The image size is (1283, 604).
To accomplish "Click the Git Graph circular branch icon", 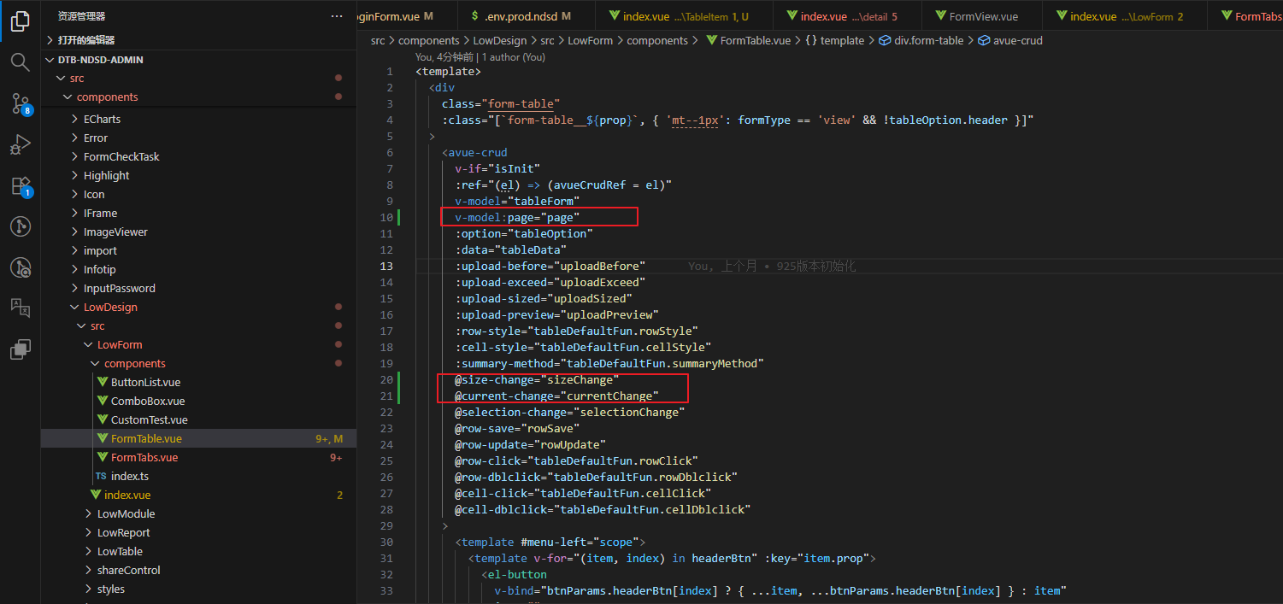I will (20, 226).
